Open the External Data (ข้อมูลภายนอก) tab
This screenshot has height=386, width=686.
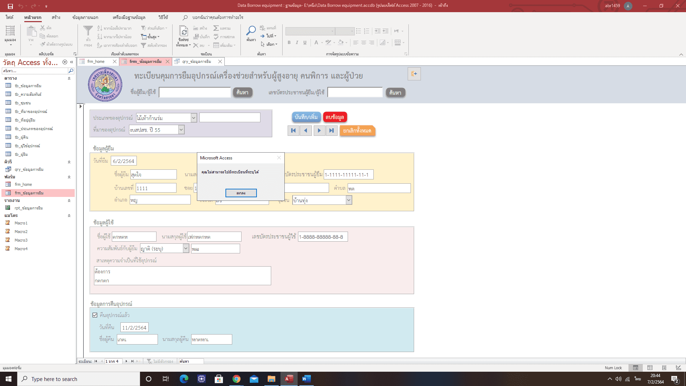point(85,17)
